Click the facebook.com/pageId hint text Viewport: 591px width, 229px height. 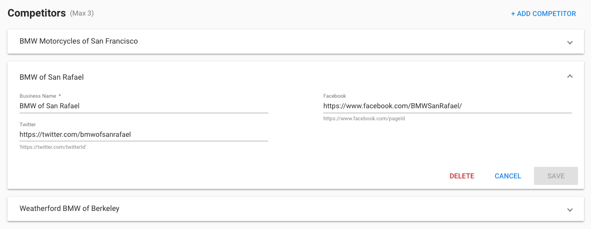364,118
